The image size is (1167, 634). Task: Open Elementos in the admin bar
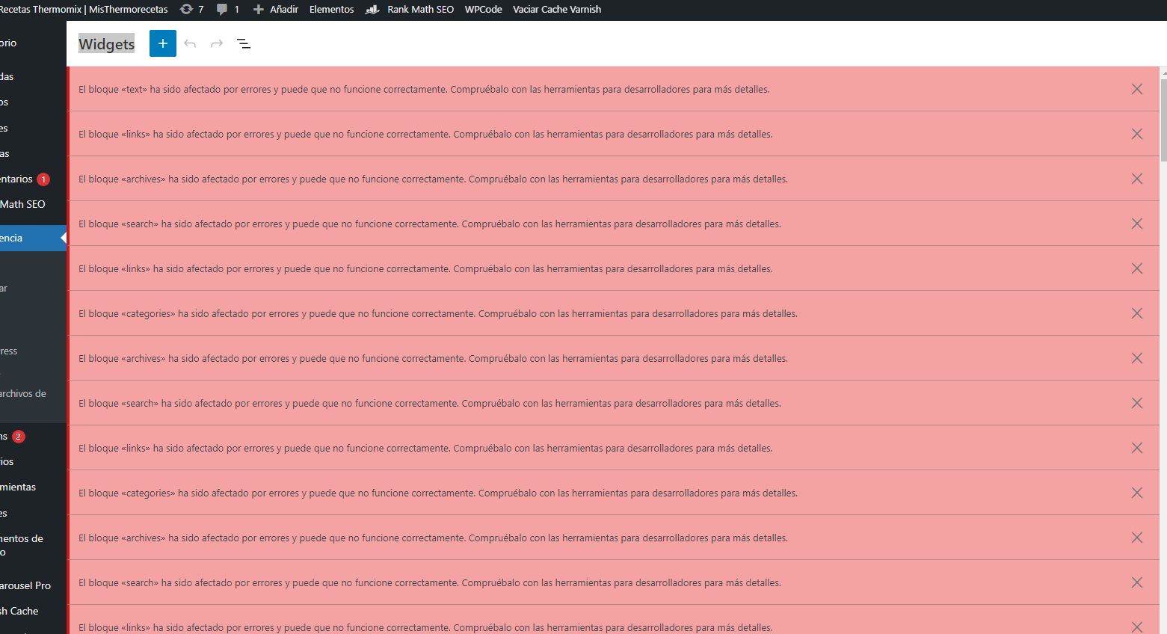click(x=332, y=9)
